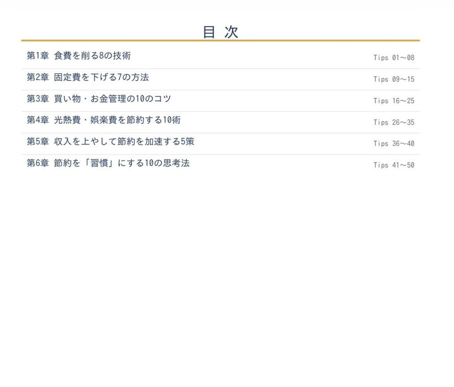Select the Tips 09～15 label
This screenshot has width=454, height=387.
pos(394,79)
